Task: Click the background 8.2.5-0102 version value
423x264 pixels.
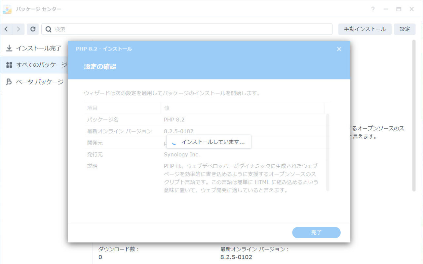Action: 236,257
